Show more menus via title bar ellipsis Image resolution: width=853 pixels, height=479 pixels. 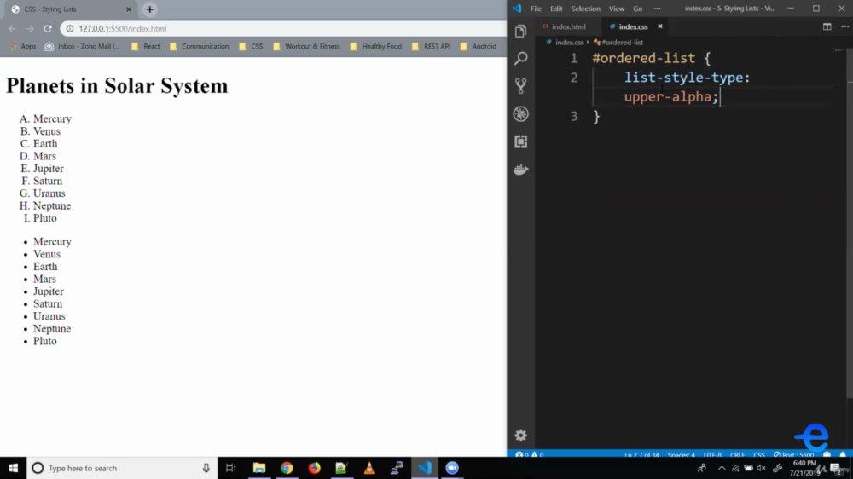[657, 9]
